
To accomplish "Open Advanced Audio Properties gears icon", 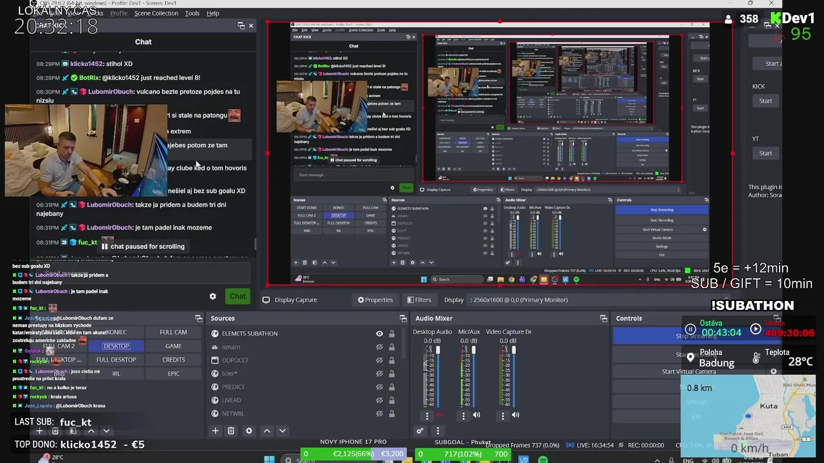I will [420, 431].
